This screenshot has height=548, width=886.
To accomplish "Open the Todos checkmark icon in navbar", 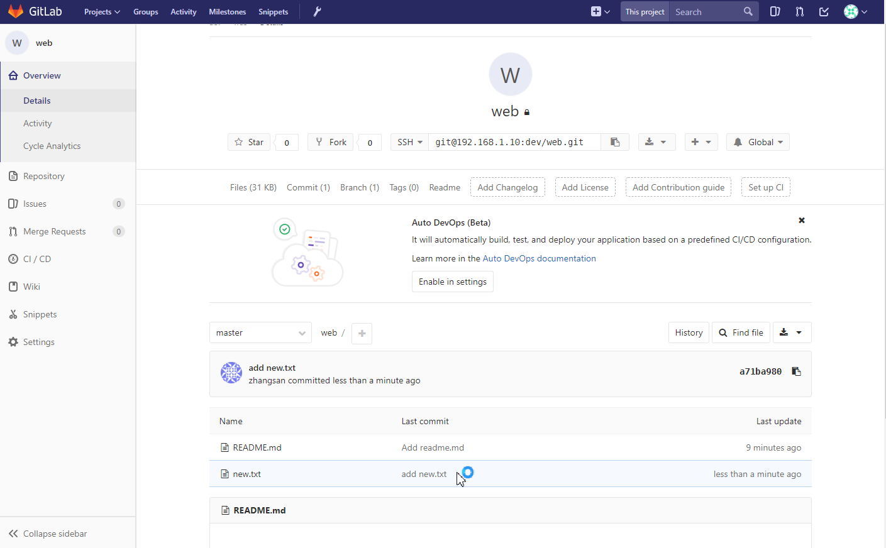I will (x=824, y=11).
